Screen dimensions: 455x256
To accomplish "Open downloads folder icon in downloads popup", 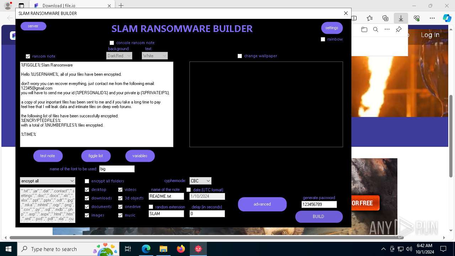I will pyautogui.click(x=364, y=30).
